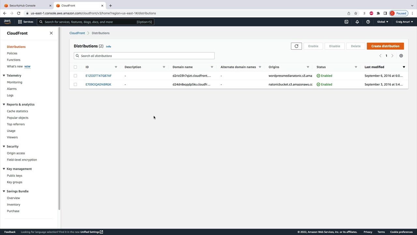Screen dimensions: 417x235
Task: Open Public keys under Key management
Action: 15,176
